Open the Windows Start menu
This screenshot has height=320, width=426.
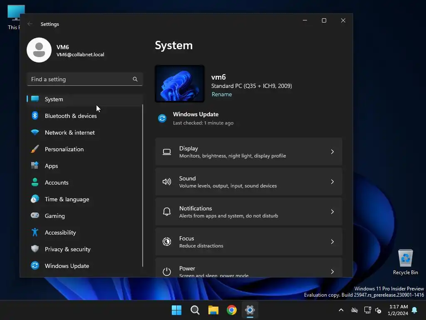pos(176,310)
